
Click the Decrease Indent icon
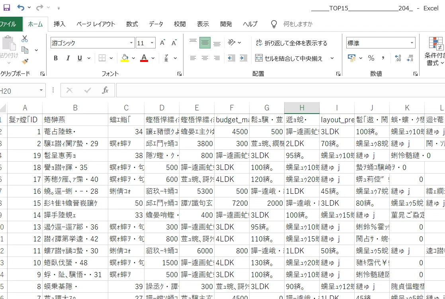point(232,58)
